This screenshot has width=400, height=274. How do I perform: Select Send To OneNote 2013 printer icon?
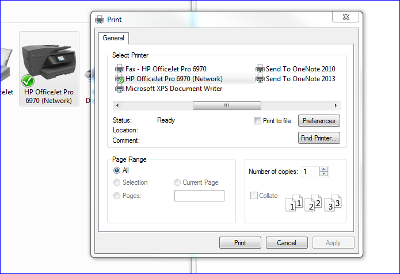260,79
